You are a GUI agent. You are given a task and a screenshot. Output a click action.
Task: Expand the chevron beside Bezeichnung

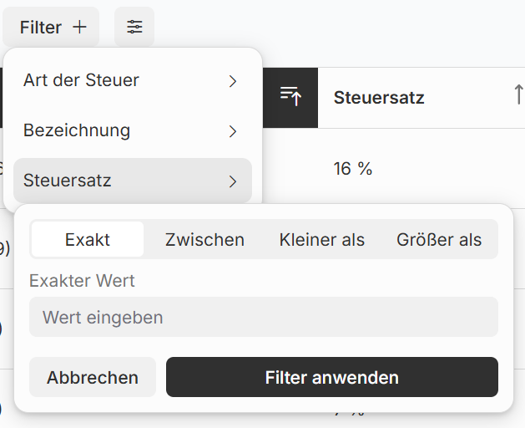point(233,131)
